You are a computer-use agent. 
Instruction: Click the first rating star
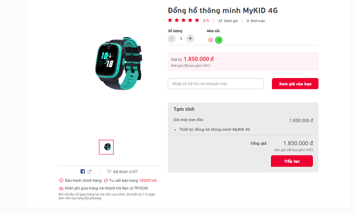pos(170,20)
